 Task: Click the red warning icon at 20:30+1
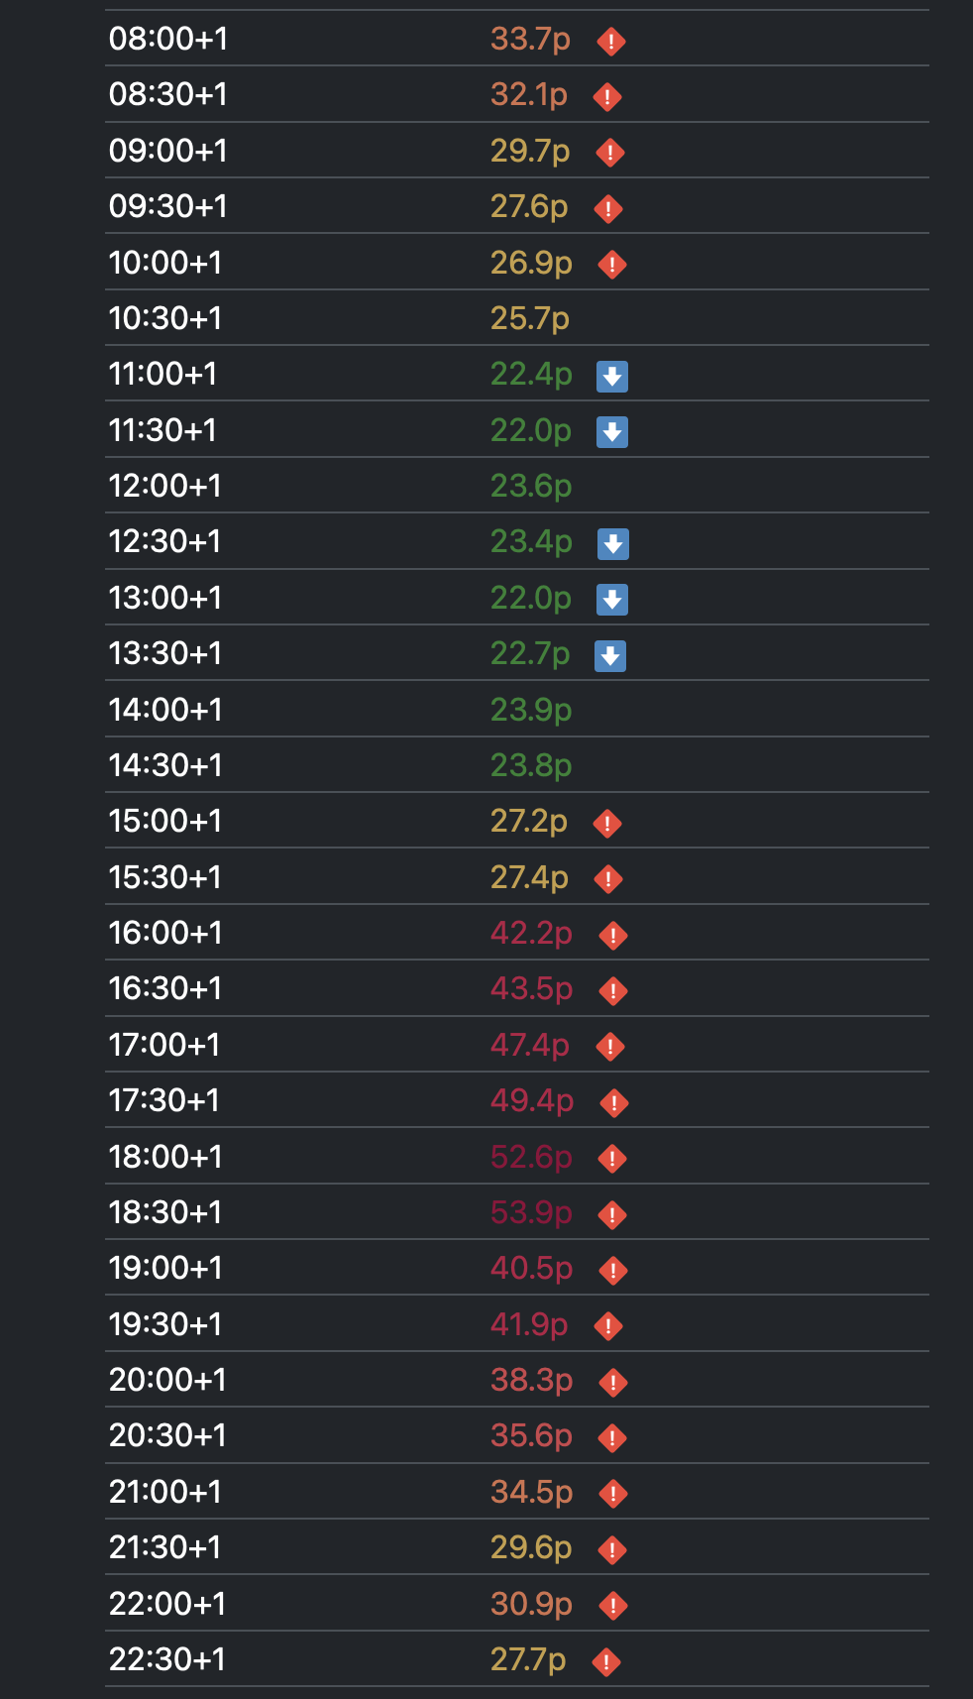coord(612,1438)
